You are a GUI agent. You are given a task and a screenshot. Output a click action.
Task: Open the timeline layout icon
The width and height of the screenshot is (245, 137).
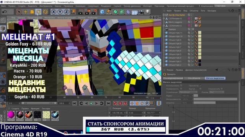coord(159,103)
